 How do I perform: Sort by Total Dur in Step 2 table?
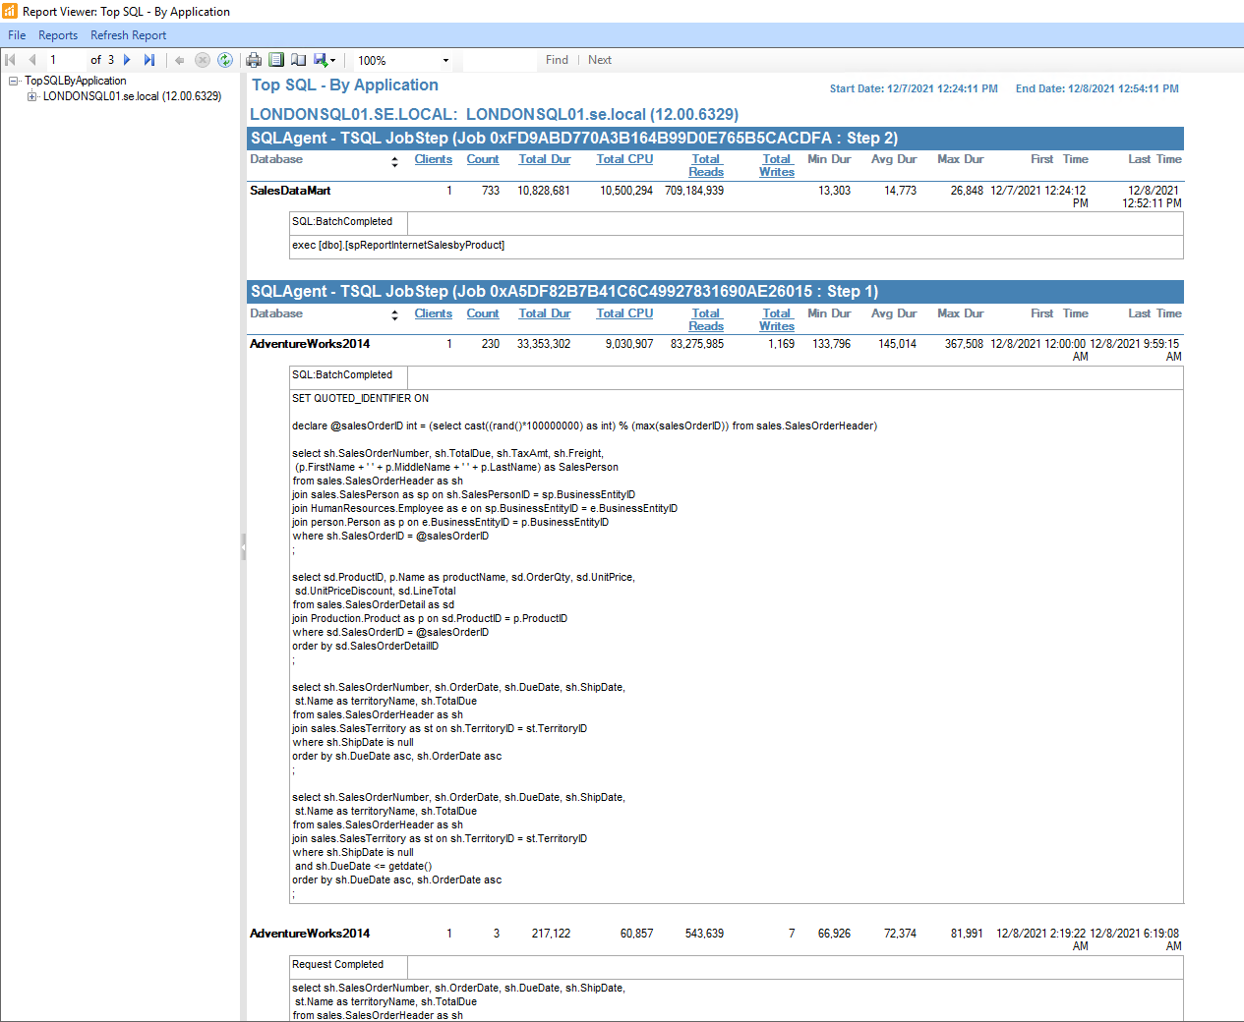[545, 159]
